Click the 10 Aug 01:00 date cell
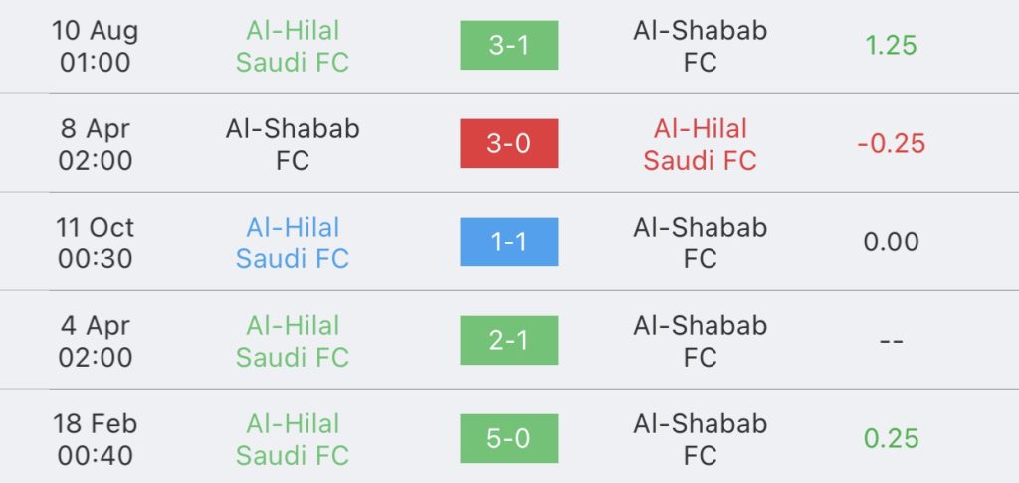The image size is (1019, 483). tap(95, 46)
